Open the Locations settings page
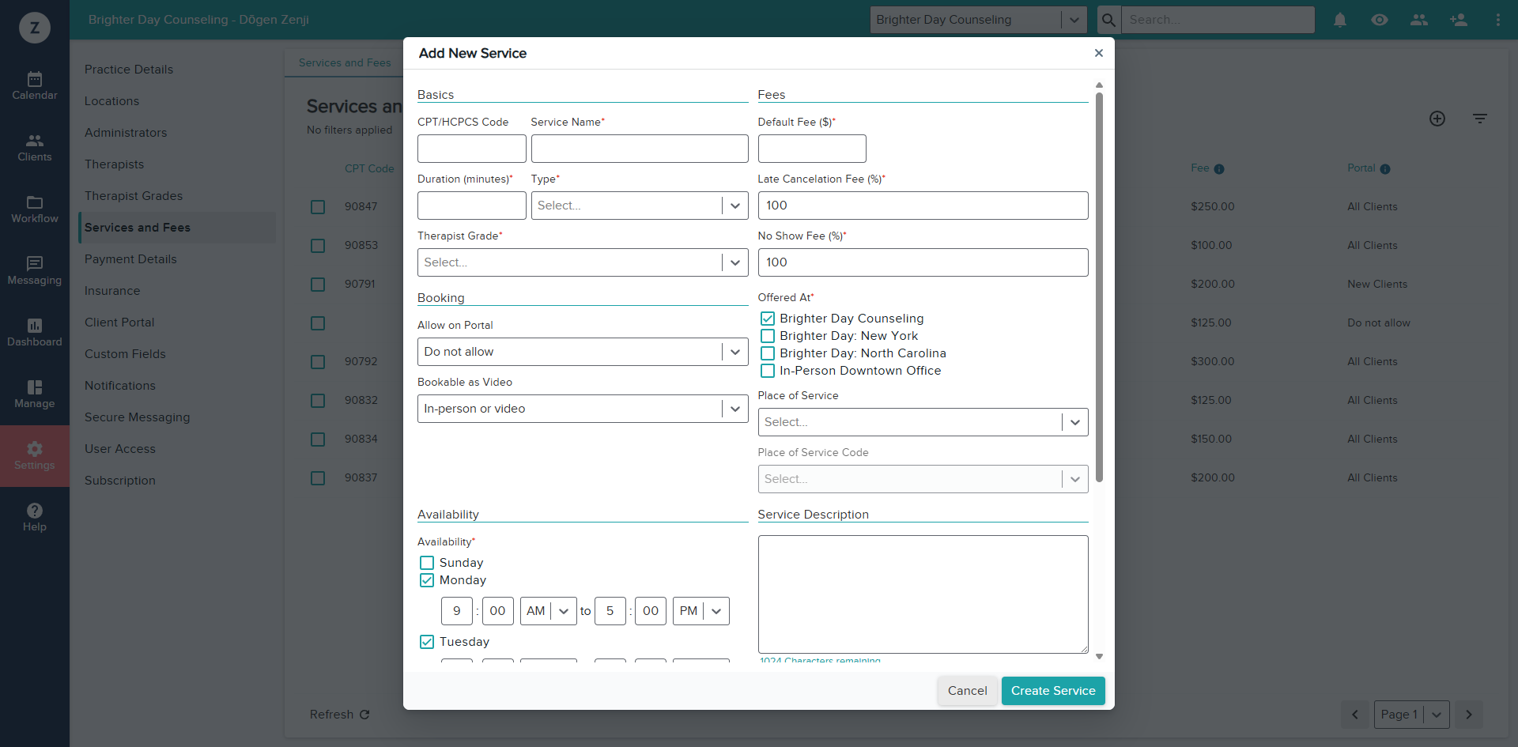The image size is (1518, 747). (111, 101)
